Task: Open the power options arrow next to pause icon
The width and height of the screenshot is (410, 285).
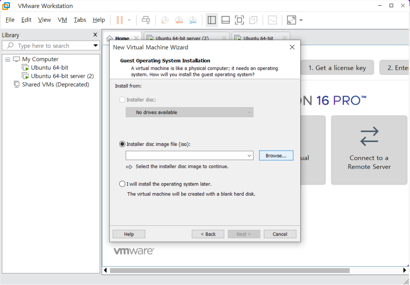Action: click(x=129, y=20)
